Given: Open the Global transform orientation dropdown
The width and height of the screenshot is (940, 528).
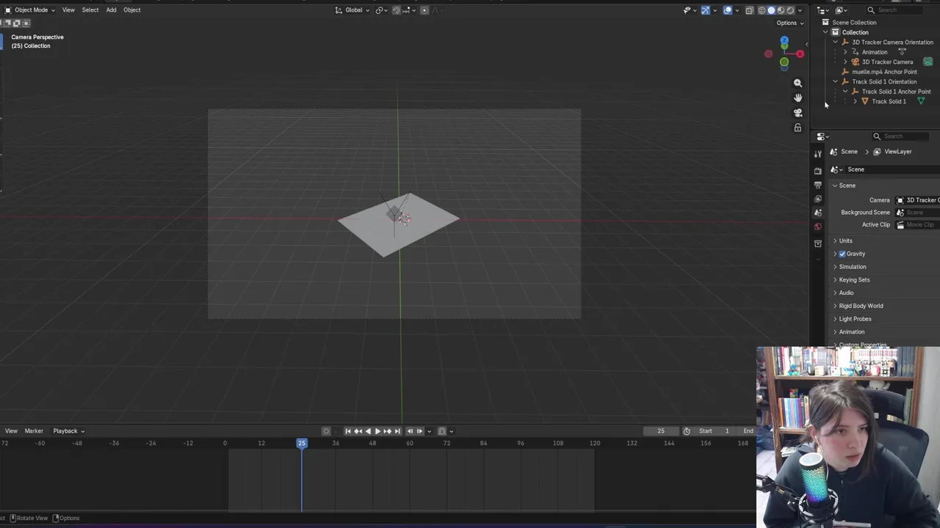Looking at the screenshot, I should point(352,10).
